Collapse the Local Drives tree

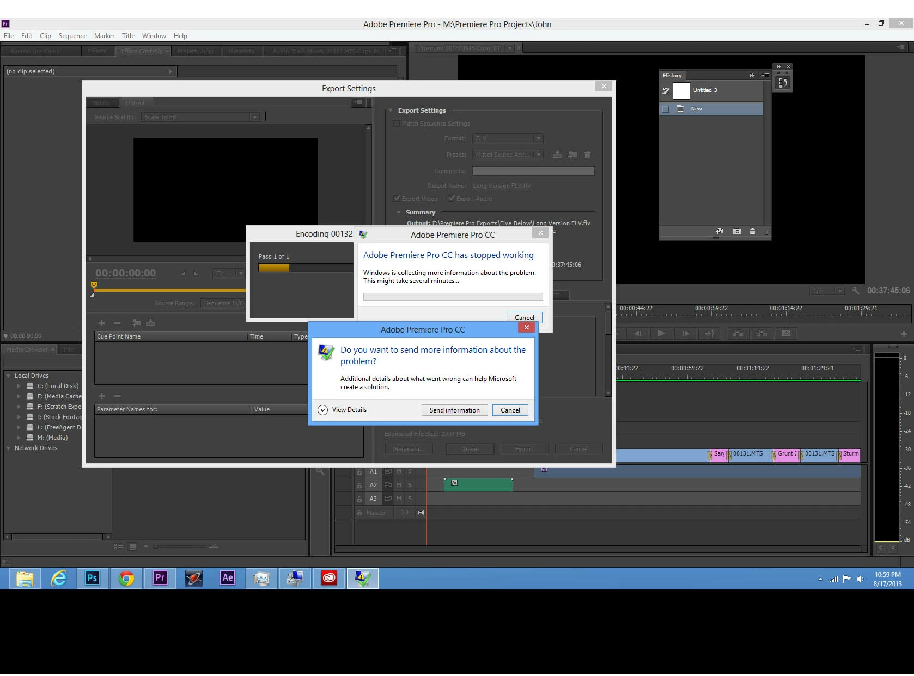pos(8,376)
